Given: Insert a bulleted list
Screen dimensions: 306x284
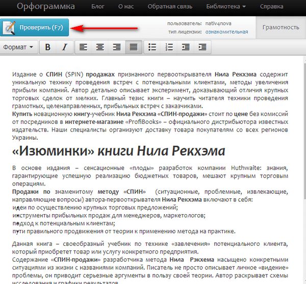Looking at the screenshot, I should click(x=152, y=47).
